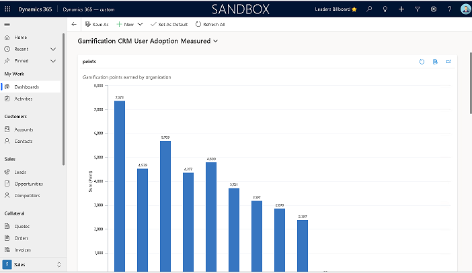Click Save As in command bar
The image size is (472, 273).
97,24
